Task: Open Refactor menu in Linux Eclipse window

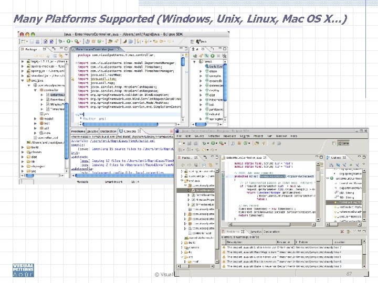Action: point(214,136)
